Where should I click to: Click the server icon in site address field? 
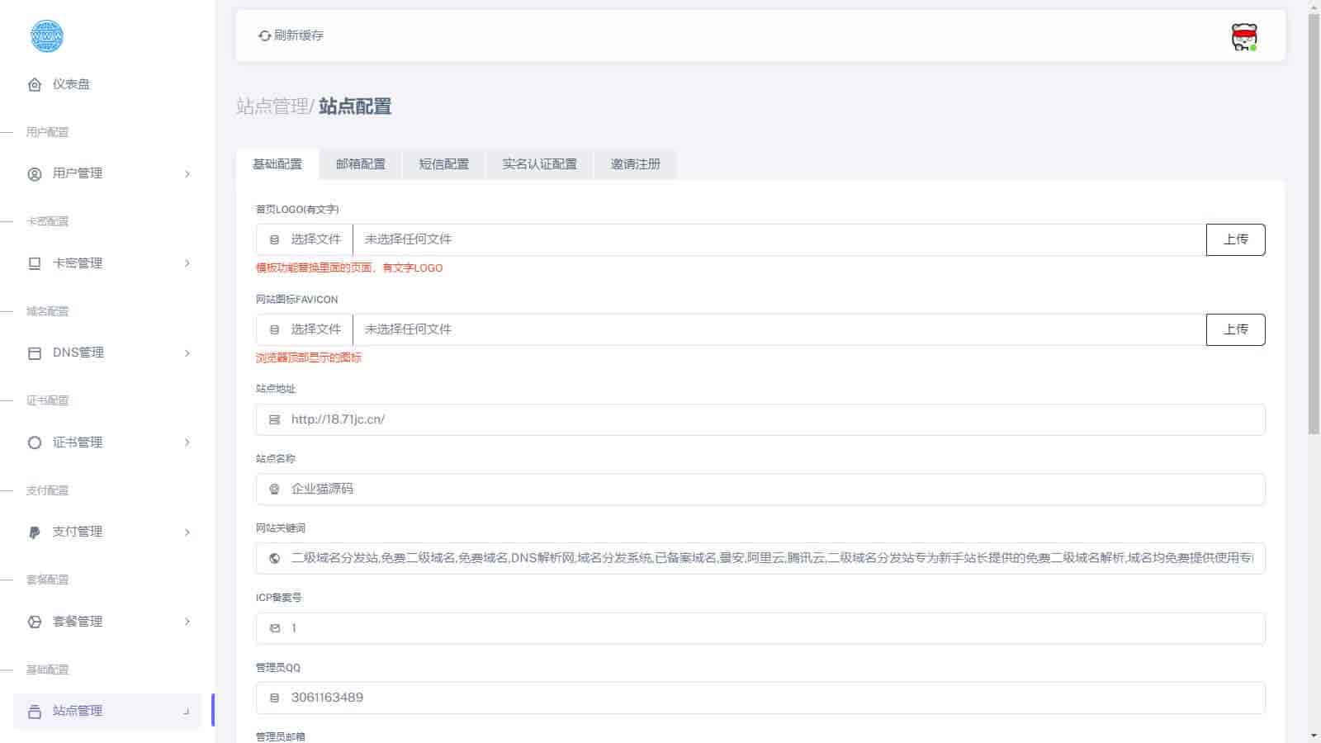tap(275, 419)
